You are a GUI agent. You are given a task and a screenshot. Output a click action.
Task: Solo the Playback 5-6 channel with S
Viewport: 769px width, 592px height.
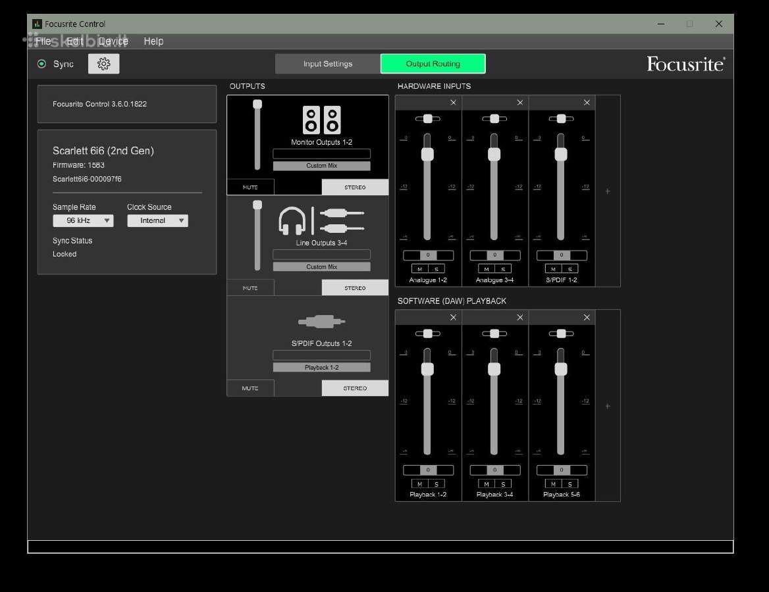570,483
